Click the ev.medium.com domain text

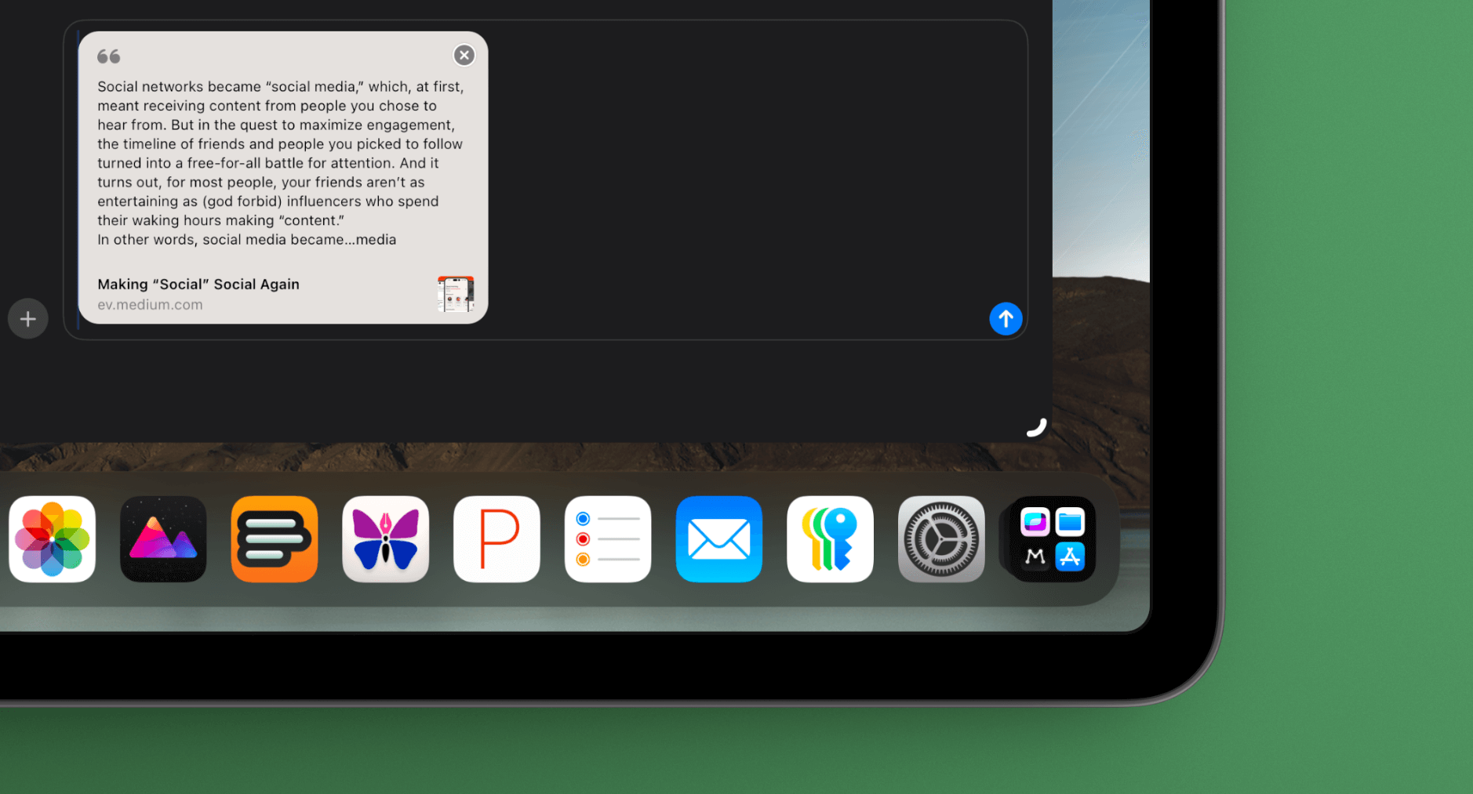[150, 305]
